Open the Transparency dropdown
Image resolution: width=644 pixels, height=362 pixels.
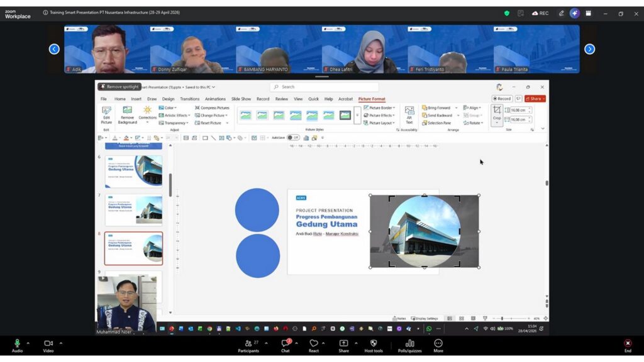click(174, 123)
